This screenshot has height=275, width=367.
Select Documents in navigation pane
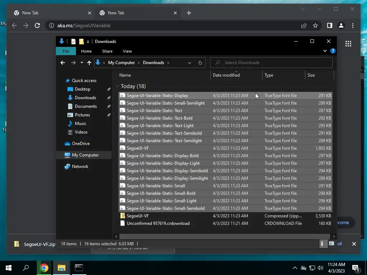click(86, 106)
